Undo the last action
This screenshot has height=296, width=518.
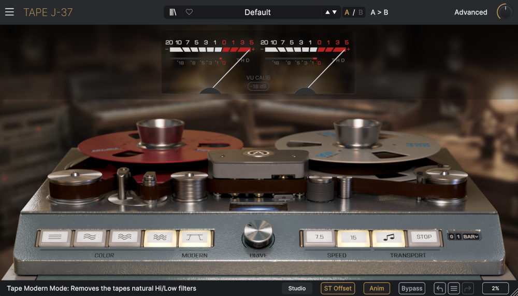440,288
